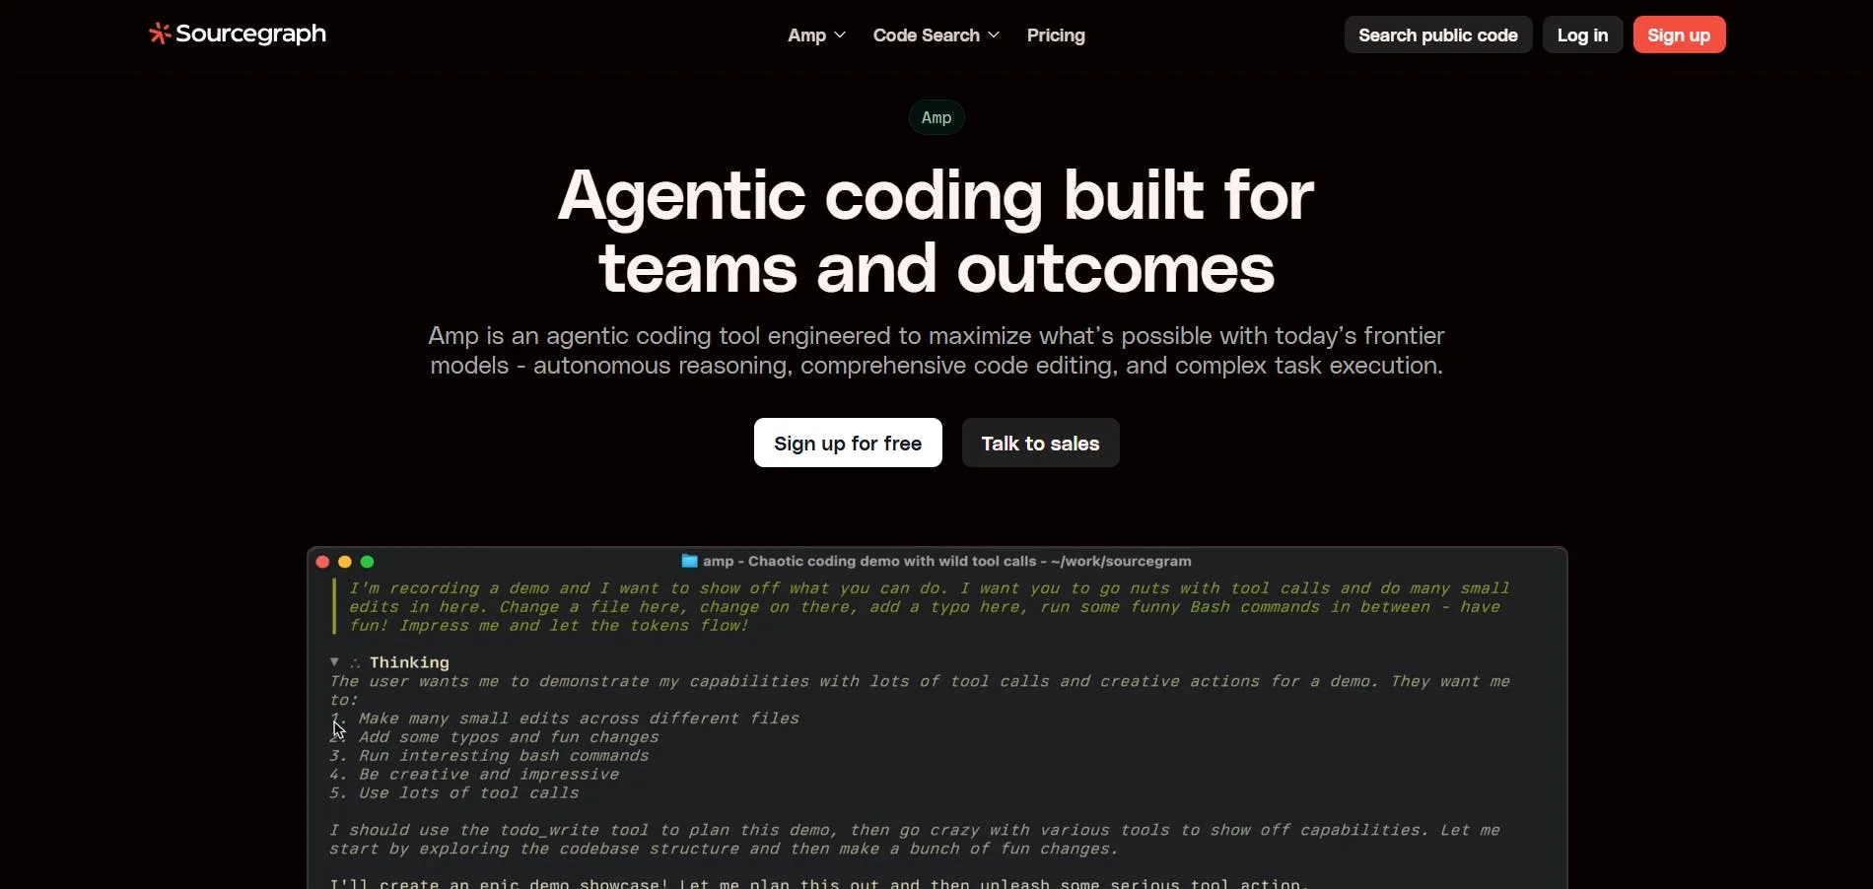Click the Log in button
The height and width of the screenshot is (889, 1873).
tap(1582, 35)
